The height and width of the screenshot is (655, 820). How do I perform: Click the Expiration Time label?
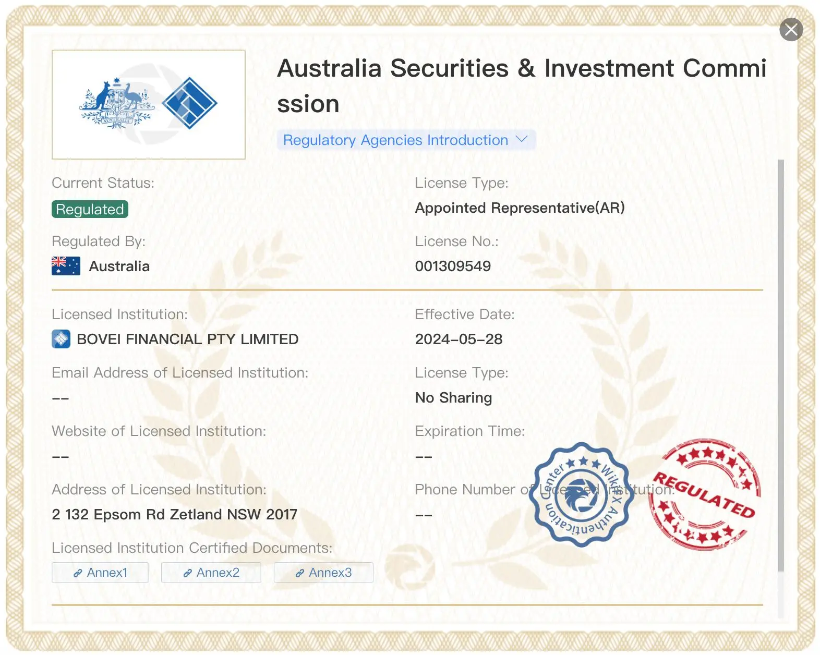pyautogui.click(x=470, y=431)
